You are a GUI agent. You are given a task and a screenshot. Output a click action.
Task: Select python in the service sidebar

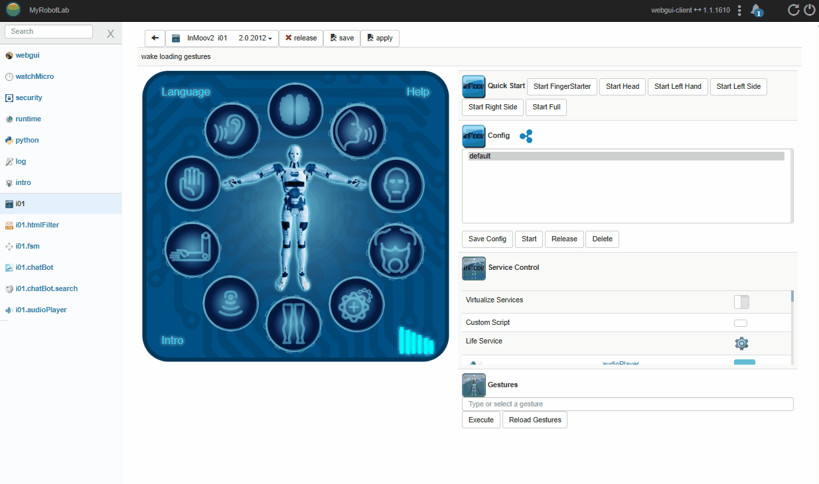coord(27,141)
